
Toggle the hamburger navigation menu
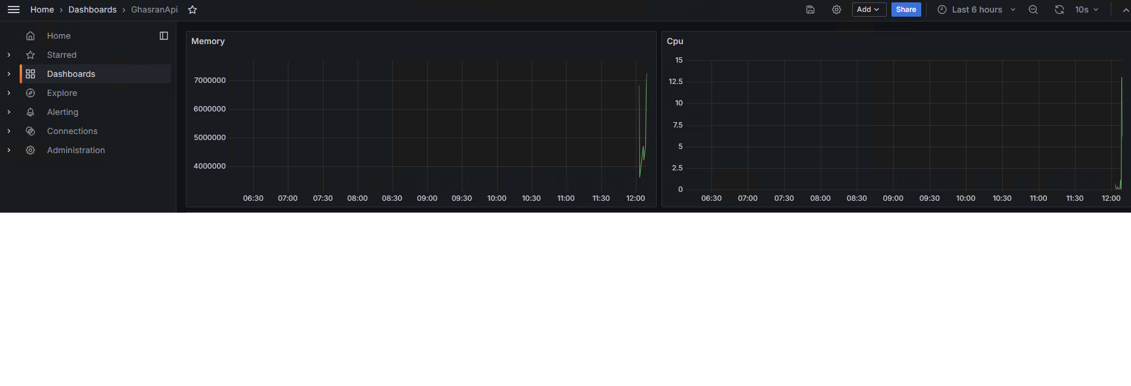click(x=14, y=10)
